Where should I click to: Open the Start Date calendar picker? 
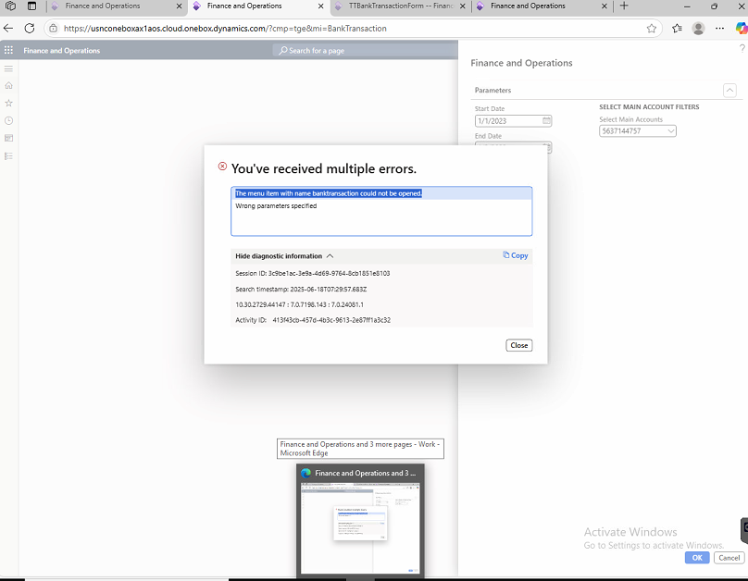point(547,120)
